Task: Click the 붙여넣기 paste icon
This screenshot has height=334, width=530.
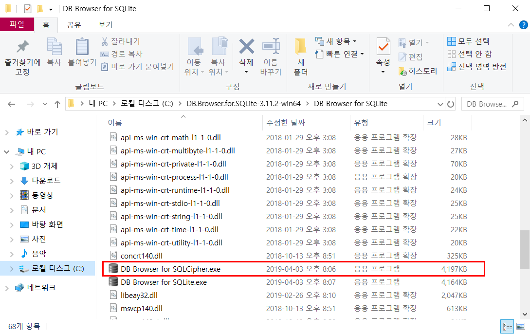Action: tap(82, 47)
